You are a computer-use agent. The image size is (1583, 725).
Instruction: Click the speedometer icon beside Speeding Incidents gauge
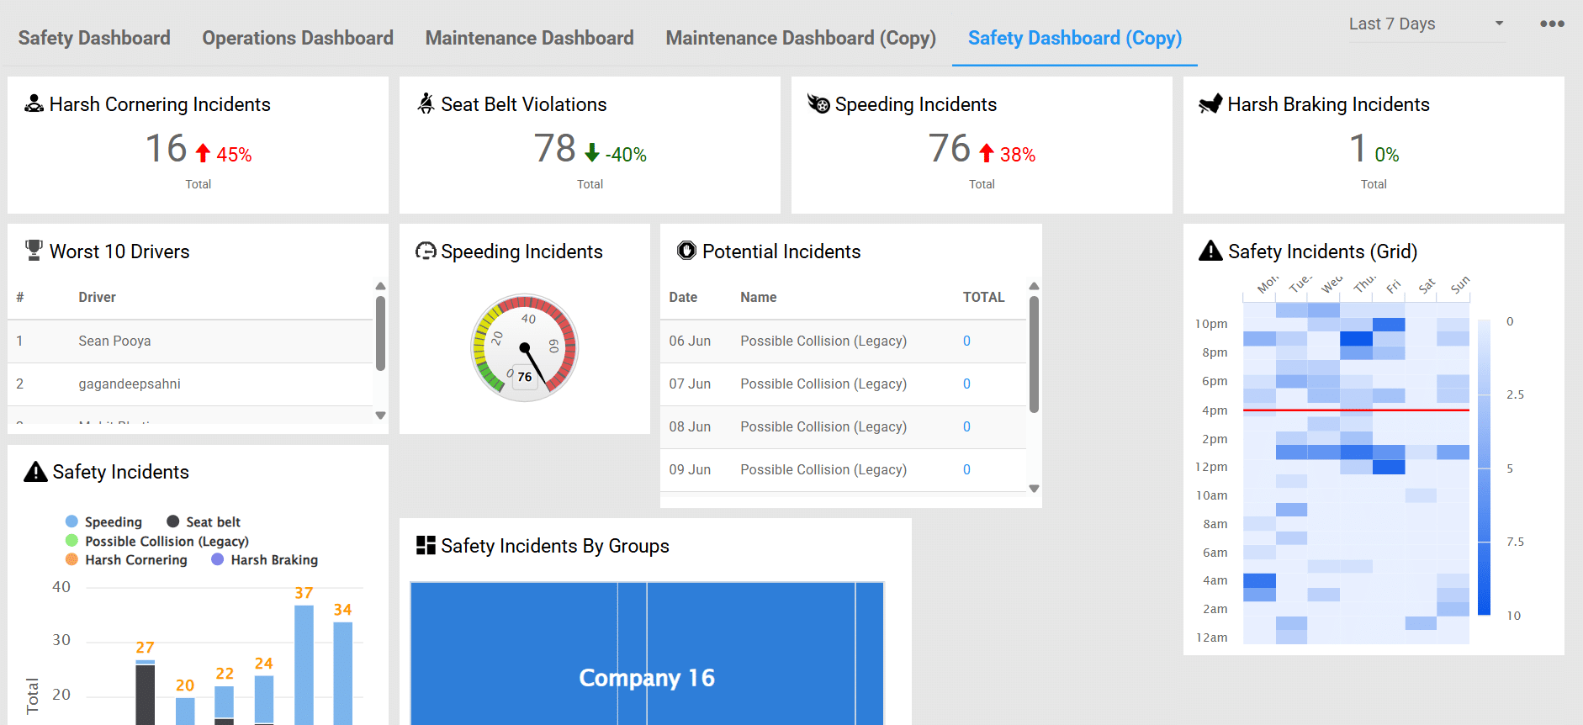tap(426, 251)
